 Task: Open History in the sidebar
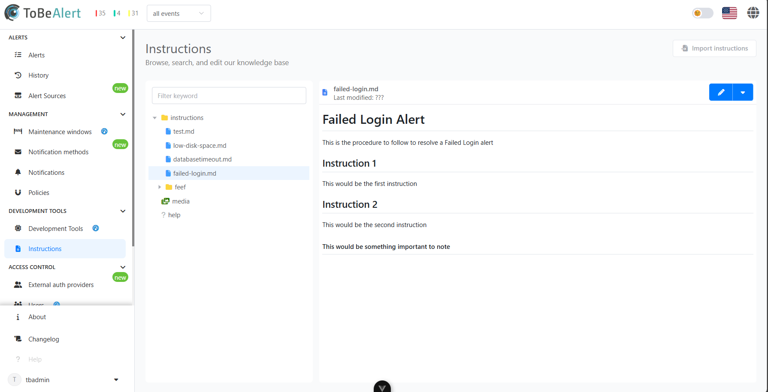[x=65, y=75]
